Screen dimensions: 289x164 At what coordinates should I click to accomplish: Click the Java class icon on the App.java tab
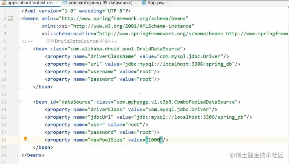(x=144, y=3)
